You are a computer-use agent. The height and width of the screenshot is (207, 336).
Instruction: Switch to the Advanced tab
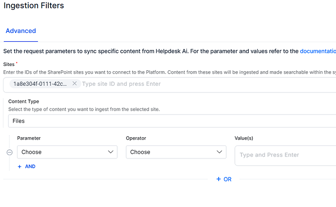21,31
